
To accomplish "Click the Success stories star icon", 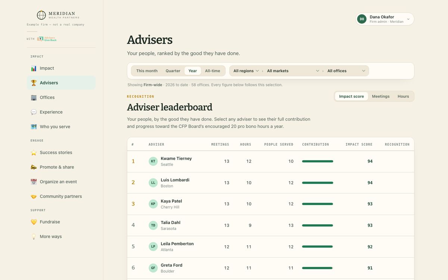I will tap(34, 153).
